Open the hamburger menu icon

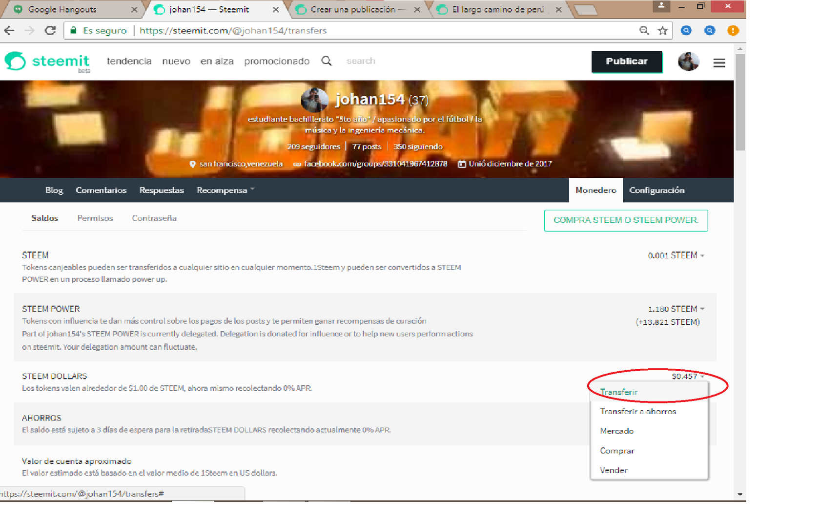[x=719, y=63]
